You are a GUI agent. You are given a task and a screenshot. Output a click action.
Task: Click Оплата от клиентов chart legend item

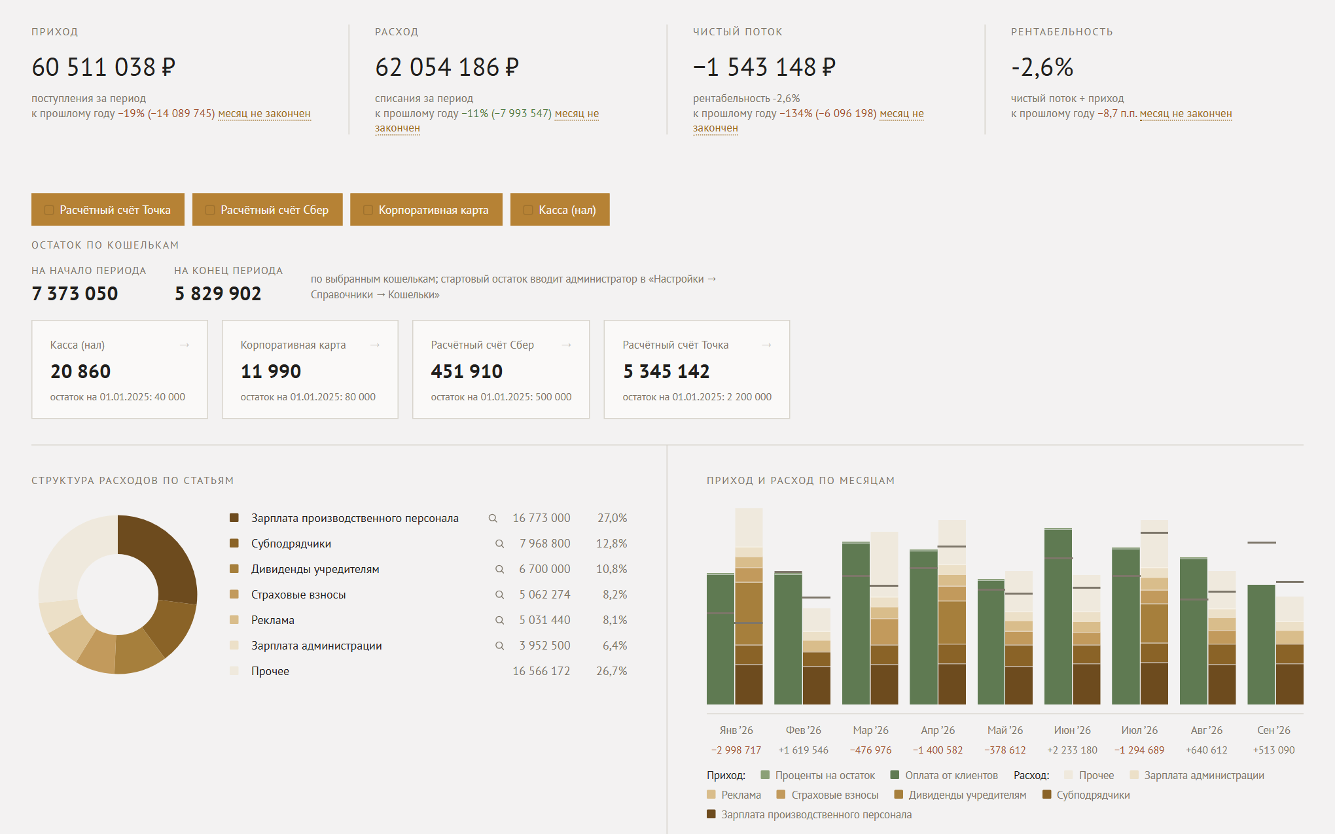(x=944, y=775)
